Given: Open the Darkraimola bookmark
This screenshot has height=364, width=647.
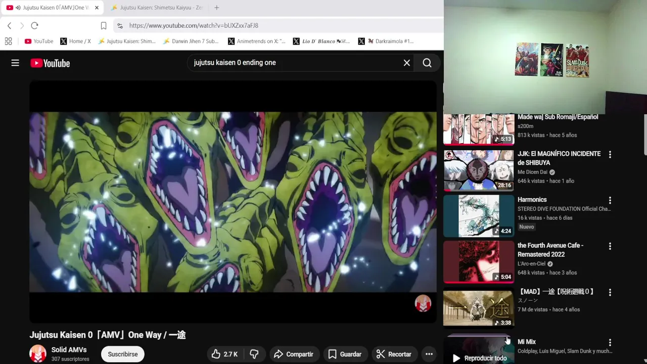Looking at the screenshot, I should tap(387, 41).
